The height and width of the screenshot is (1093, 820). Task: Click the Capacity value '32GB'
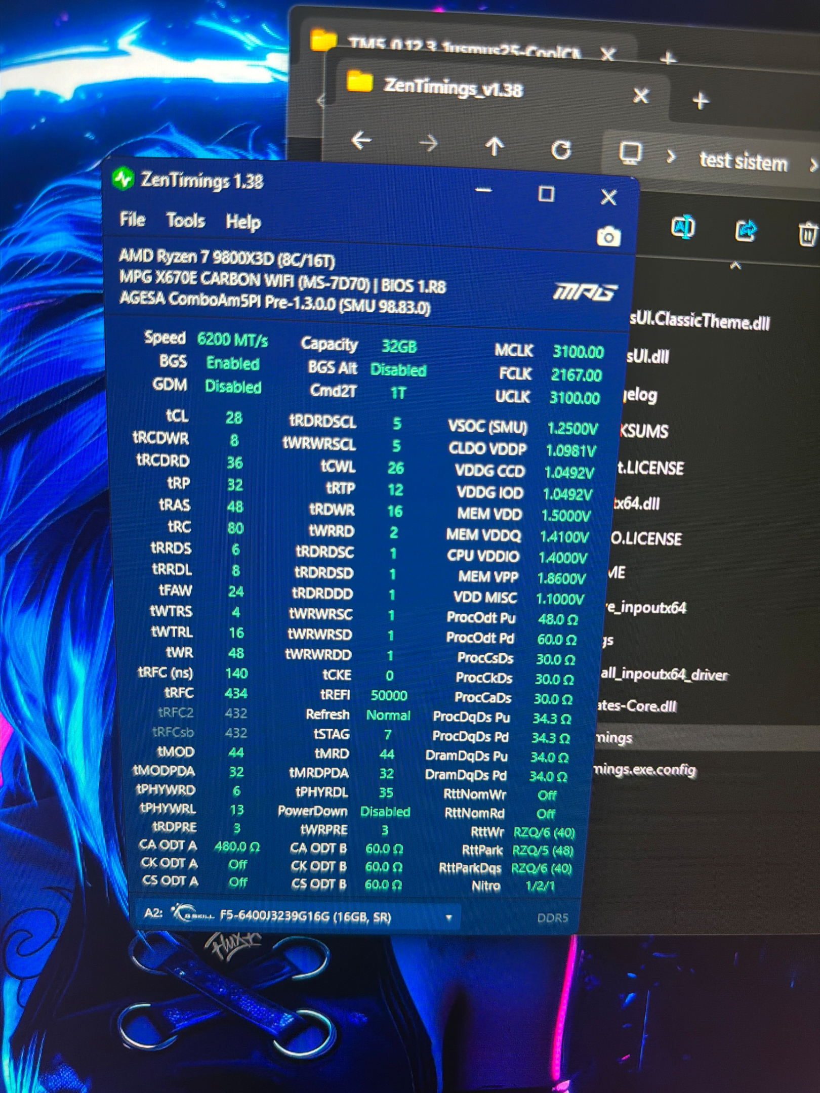(399, 347)
